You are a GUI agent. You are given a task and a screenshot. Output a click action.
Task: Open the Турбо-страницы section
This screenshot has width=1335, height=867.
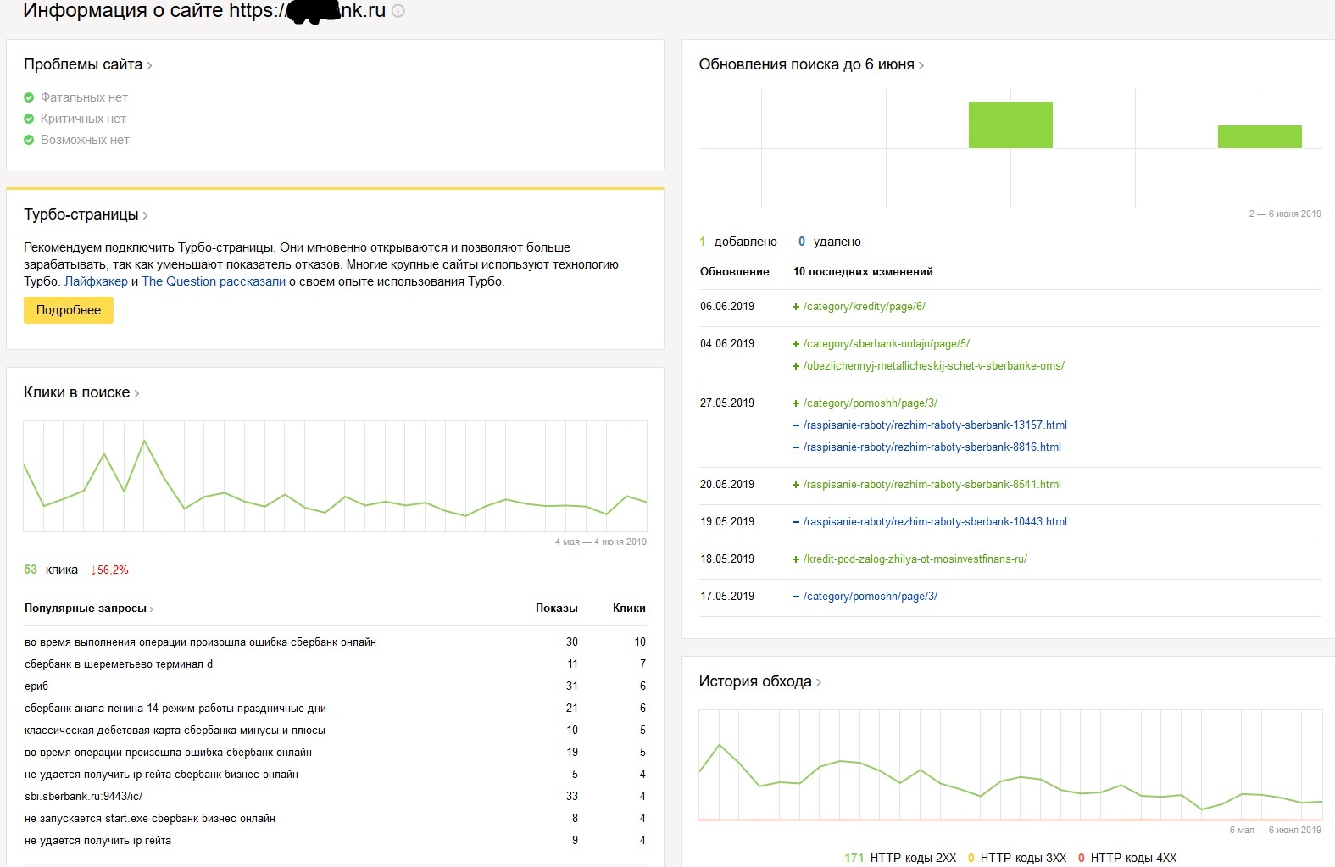86,214
